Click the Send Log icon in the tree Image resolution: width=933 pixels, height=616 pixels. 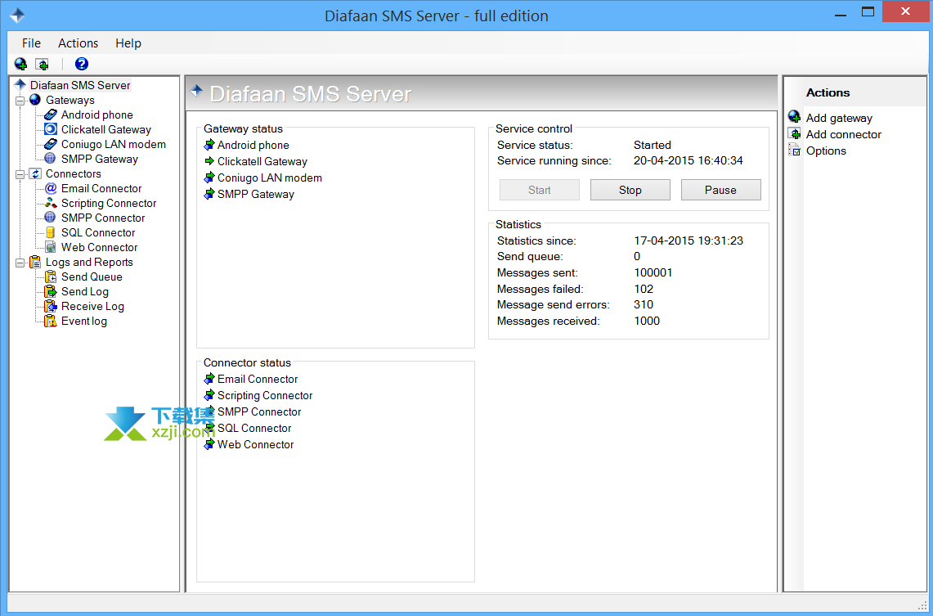51,291
